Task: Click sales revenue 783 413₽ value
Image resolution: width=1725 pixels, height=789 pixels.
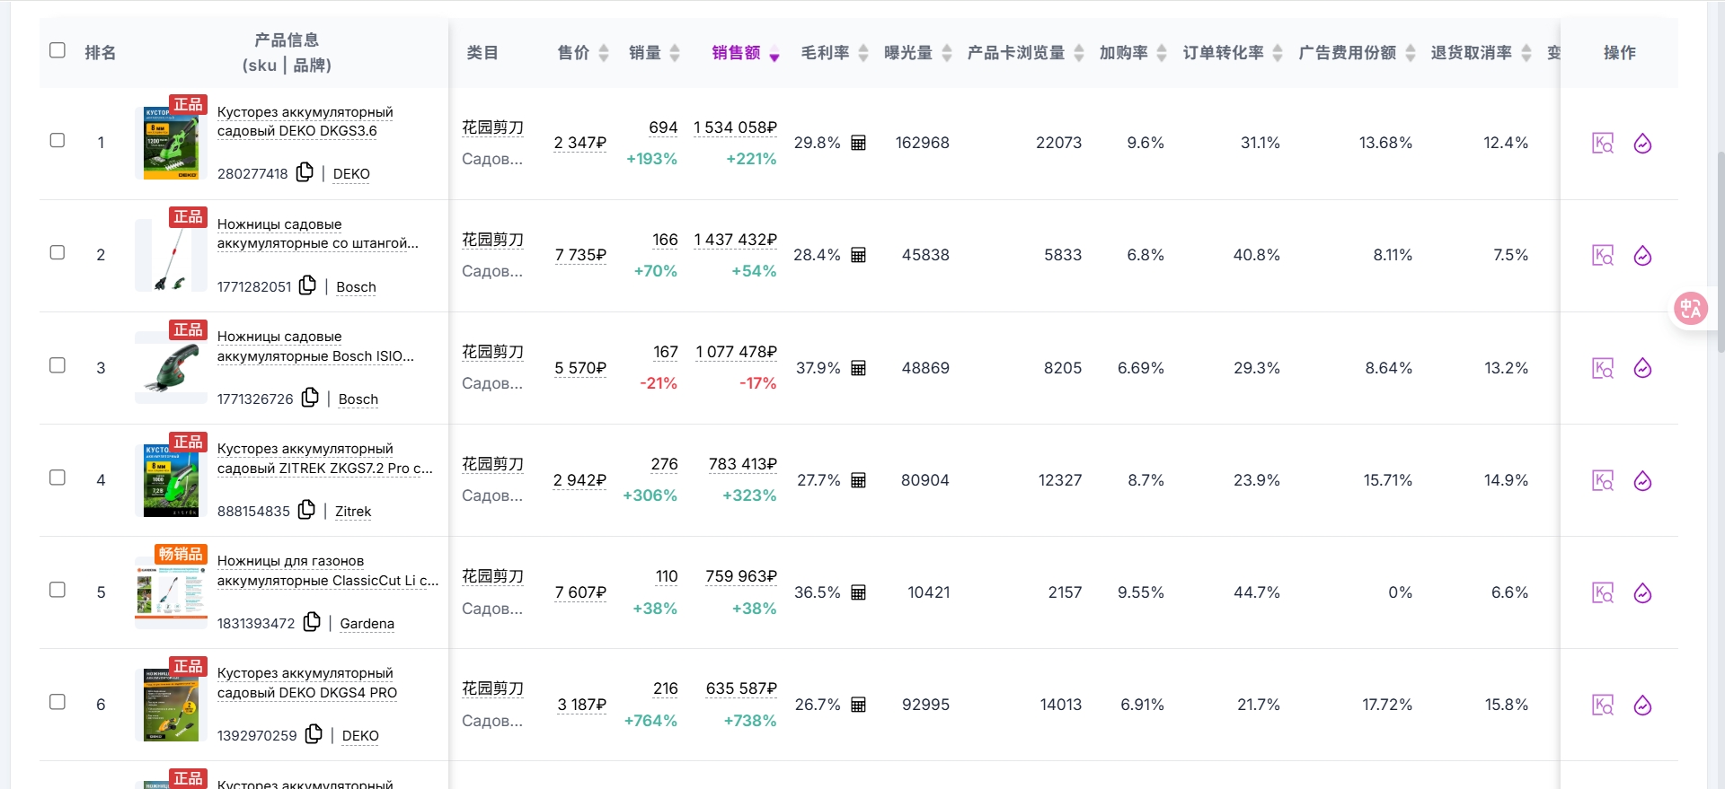Action: point(743,464)
